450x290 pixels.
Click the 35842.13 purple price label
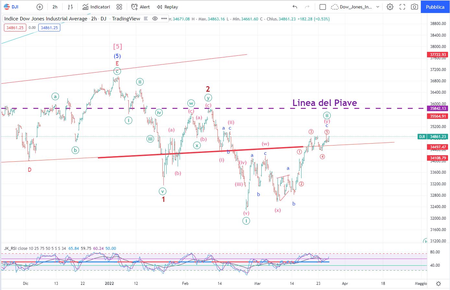click(438, 109)
